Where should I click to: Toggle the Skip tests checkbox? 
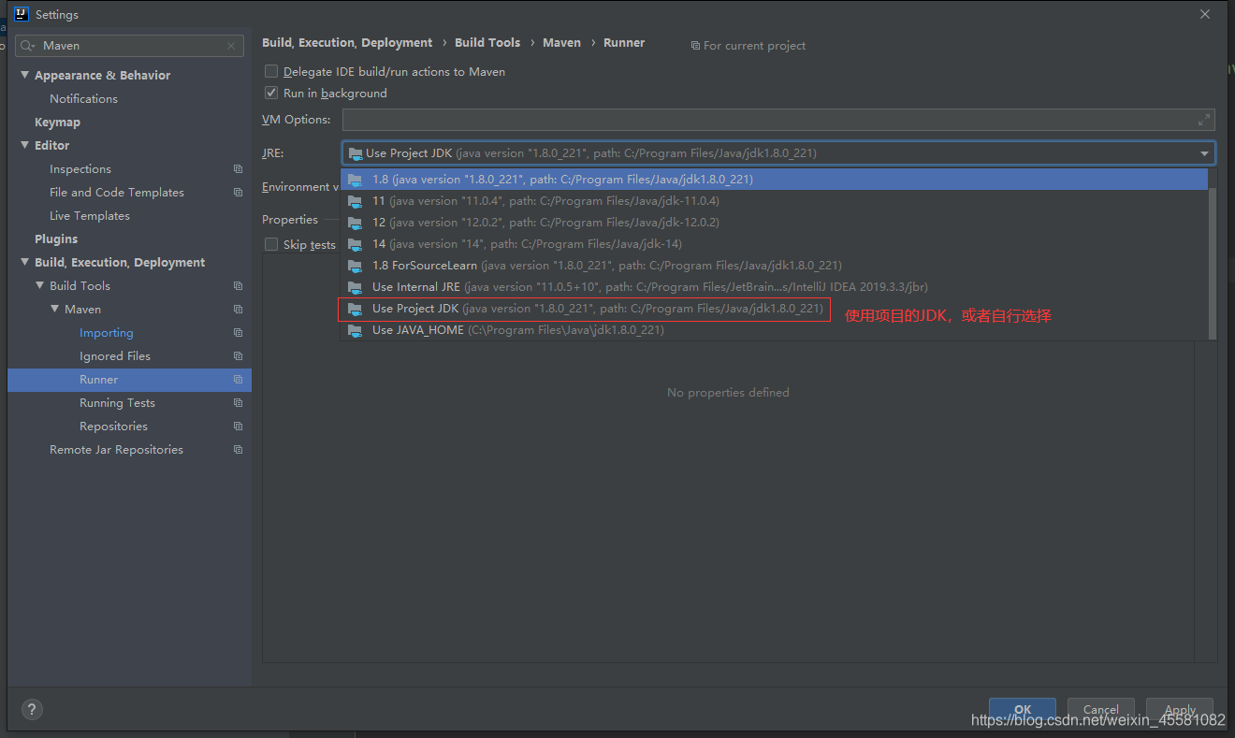pos(271,244)
